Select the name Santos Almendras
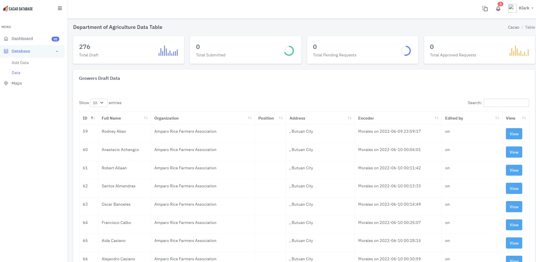Image resolution: width=536 pixels, height=262 pixels. pos(118,186)
